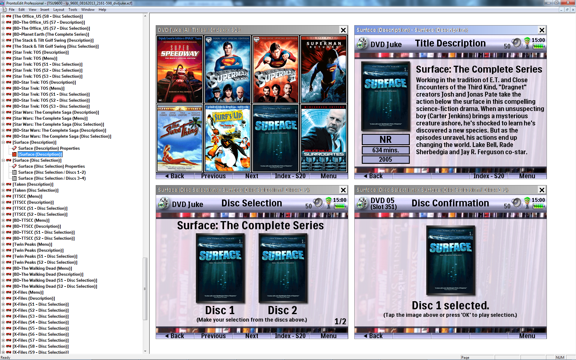Select Superman The Movie cover thumbnail

[x=228, y=70]
